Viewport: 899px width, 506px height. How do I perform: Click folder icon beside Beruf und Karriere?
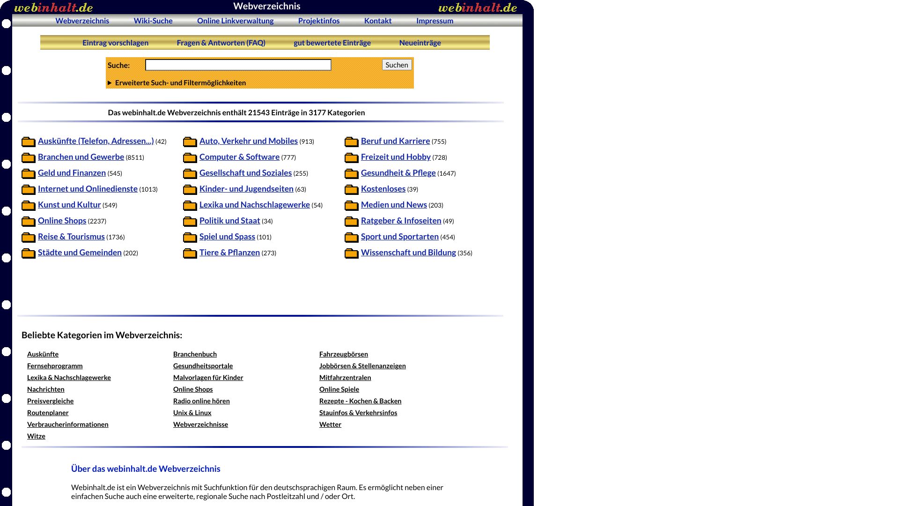coord(352,141)
